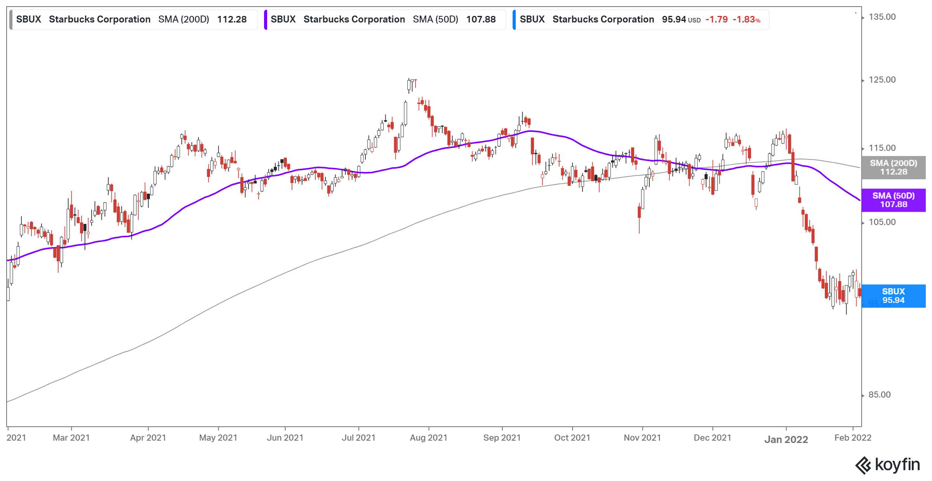
Task: Click the koyfin wordmark text
Action: tap(897, 464)
